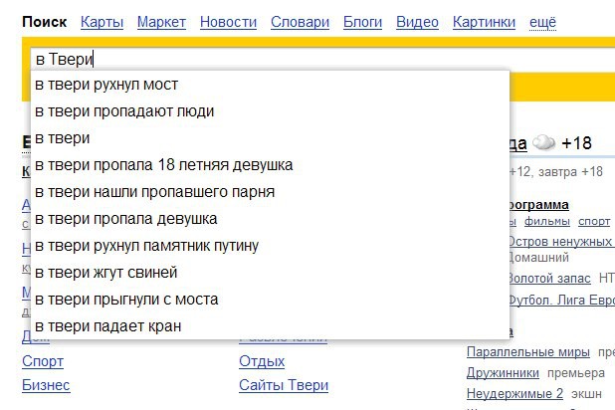The height and width of the screenshot is (410, 615).
Task: Open the Отдых category link
Action: (x=262, y=361)
